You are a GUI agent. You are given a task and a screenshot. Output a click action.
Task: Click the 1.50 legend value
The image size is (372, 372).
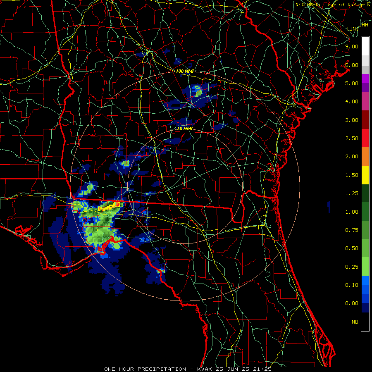click(352, 175)
